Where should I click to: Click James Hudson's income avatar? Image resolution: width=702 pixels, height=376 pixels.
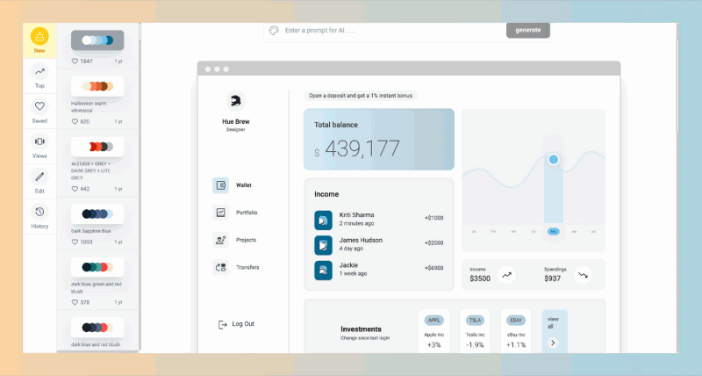pyautogui.click(x=323, y=245)
